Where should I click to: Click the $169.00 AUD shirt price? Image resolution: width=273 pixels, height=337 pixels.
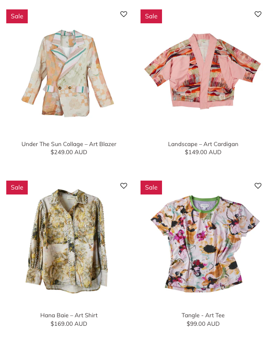69,324
